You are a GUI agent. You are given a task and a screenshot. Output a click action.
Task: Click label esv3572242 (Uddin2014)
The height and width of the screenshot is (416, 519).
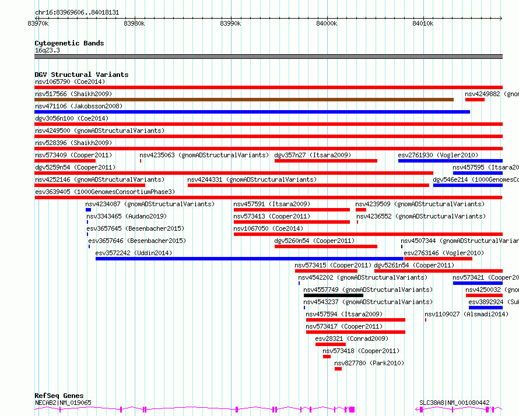[x=134, y=253]
